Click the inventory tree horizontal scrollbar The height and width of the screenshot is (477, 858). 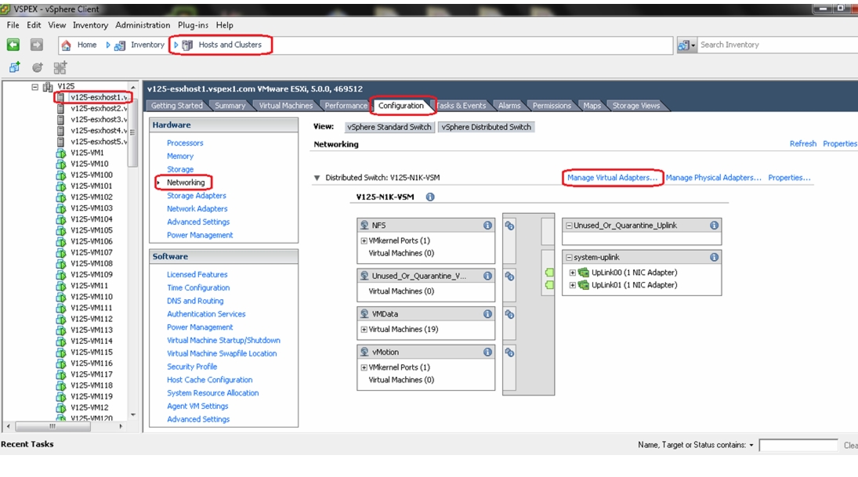64,426
